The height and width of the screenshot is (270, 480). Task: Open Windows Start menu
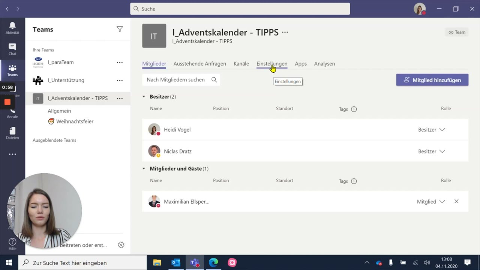click(9, 262)
